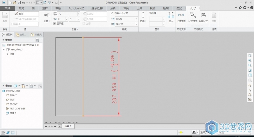Collapse the ribbon with the up arrow
Viewport: 254px width, 137px height.
[x=236, y=7]
